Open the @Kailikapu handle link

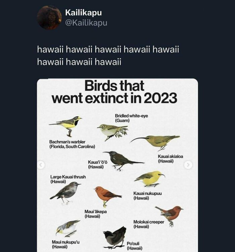coord(86,23)
